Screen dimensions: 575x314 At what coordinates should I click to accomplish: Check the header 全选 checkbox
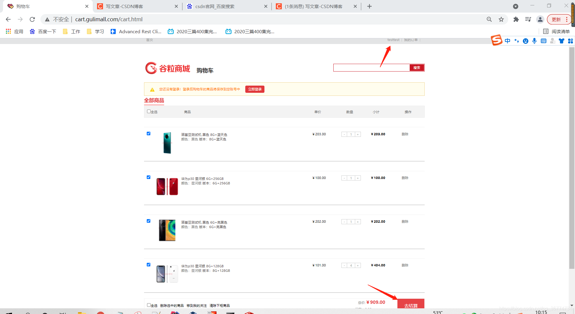click(x=149, y=111)
